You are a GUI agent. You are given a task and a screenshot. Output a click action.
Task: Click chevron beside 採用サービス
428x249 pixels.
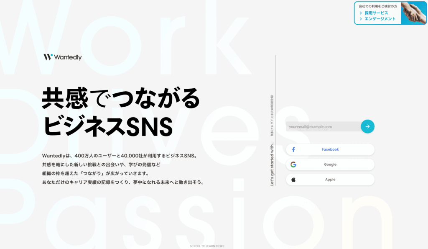click(361, 13)
